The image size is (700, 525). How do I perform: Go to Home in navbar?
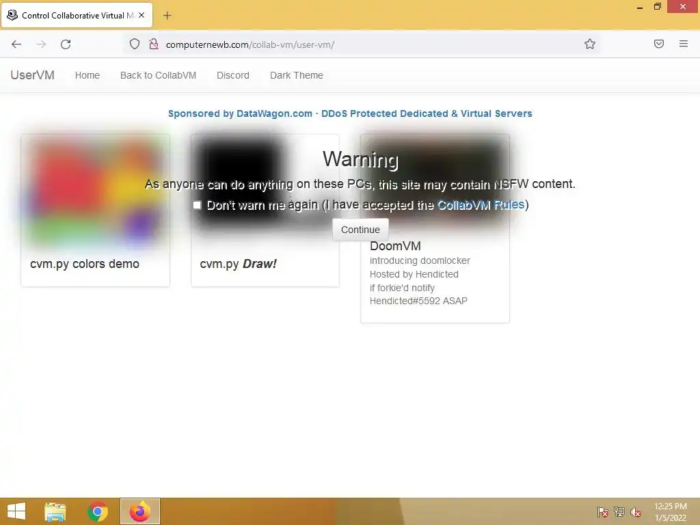[x=87, y=75]
